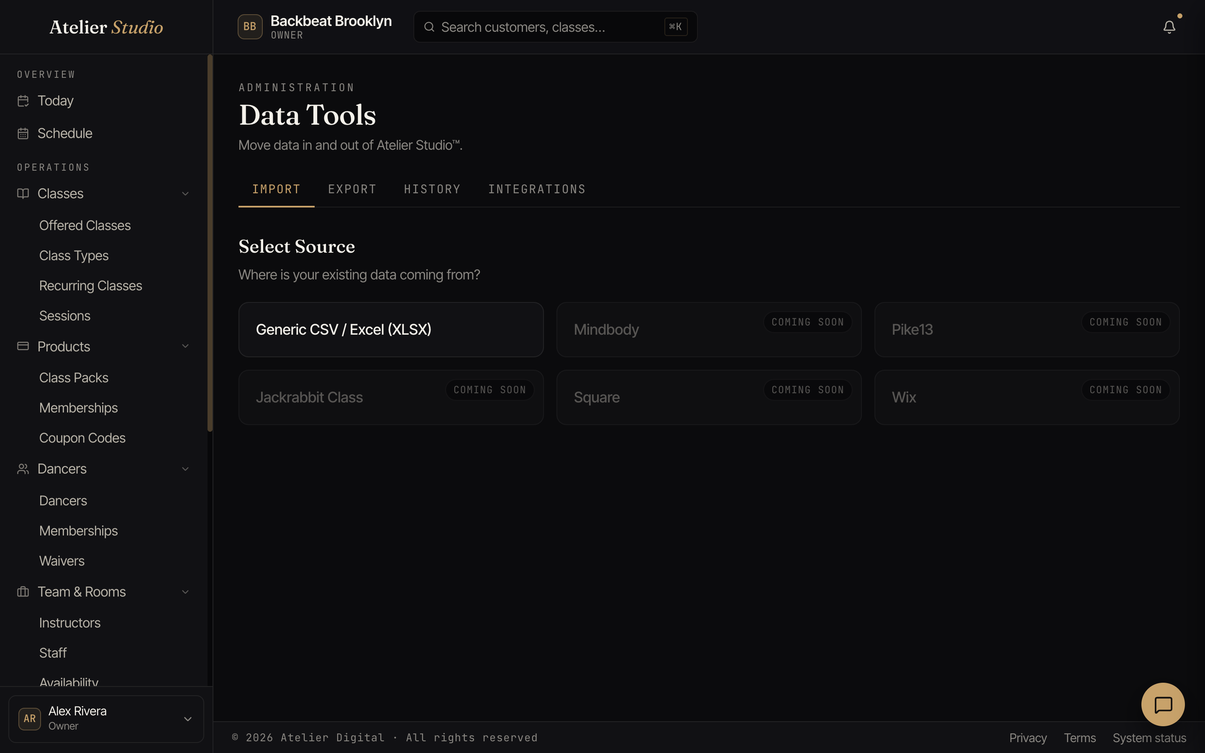Viewport: 1205px width, 753px height.
Task: Open the Dancers sub-item under Dancers
Action: click(x=63, y=500)
